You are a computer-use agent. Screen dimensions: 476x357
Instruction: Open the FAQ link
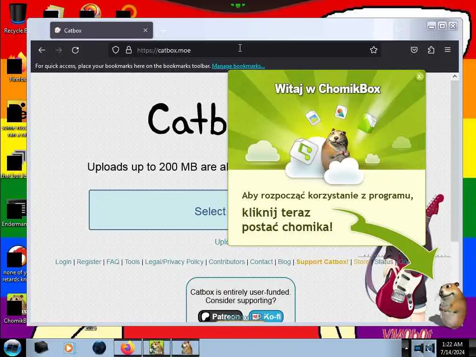(113, 262)
